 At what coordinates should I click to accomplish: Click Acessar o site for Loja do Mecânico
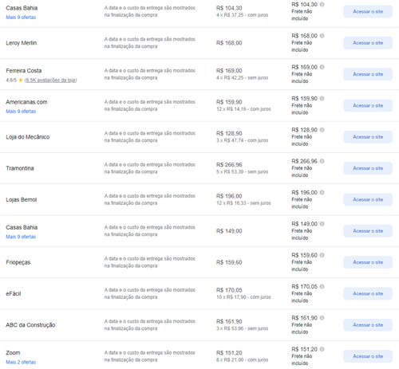coord(368,137)
